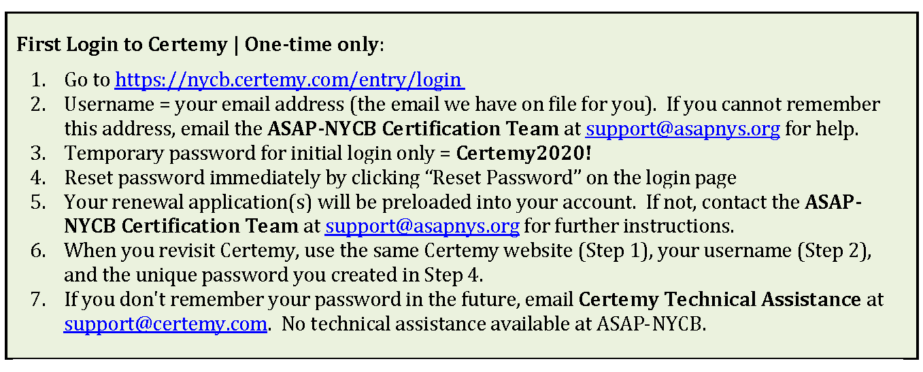Click support@asapnys.org link in step 2
The height and width of the screenshot is (372, 923).
682,129
